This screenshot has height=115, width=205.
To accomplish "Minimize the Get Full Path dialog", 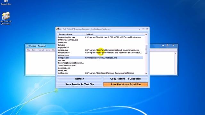I will [x=139, y=29].
